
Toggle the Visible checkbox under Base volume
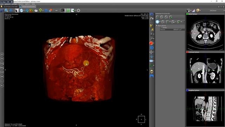click(x=161, y=28)
